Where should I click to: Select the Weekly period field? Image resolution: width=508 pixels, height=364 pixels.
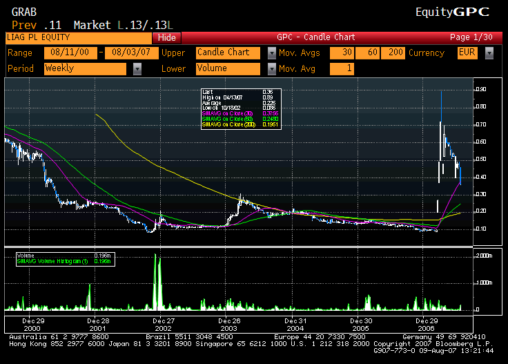click(85, 68)
